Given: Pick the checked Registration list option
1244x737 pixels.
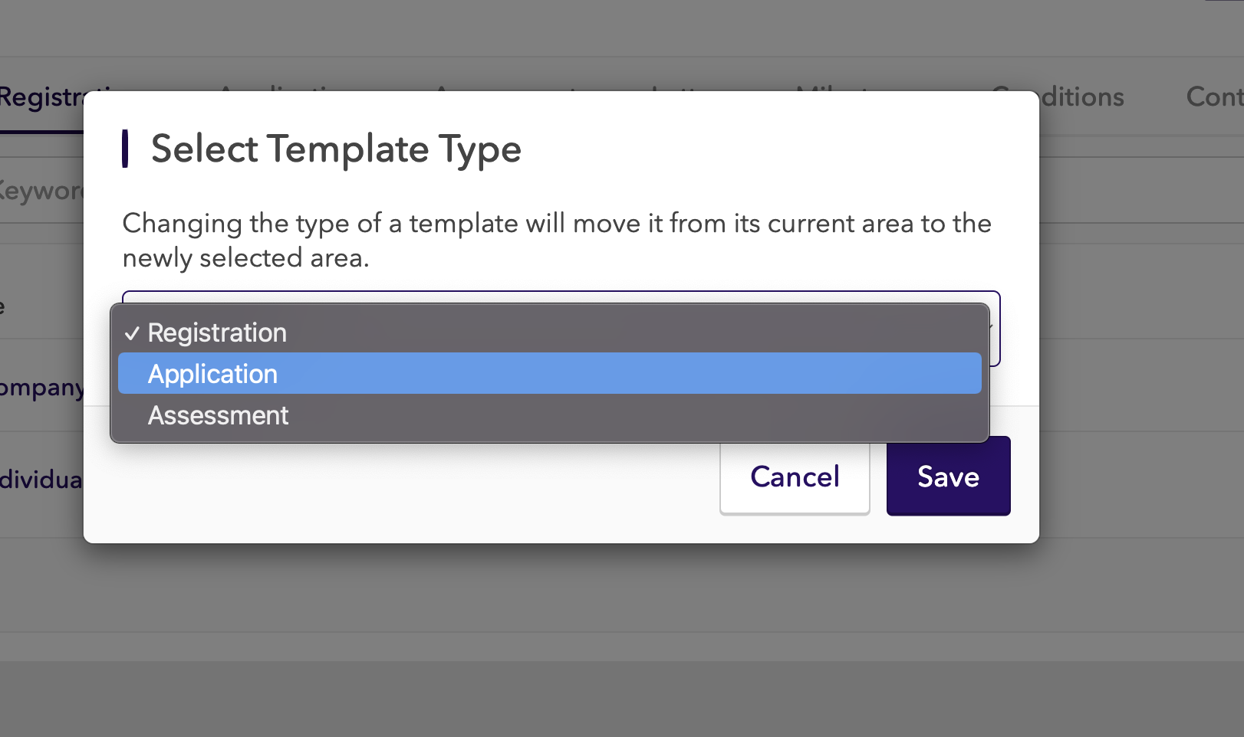Looking at the screenshot, I should coord(217,332).
